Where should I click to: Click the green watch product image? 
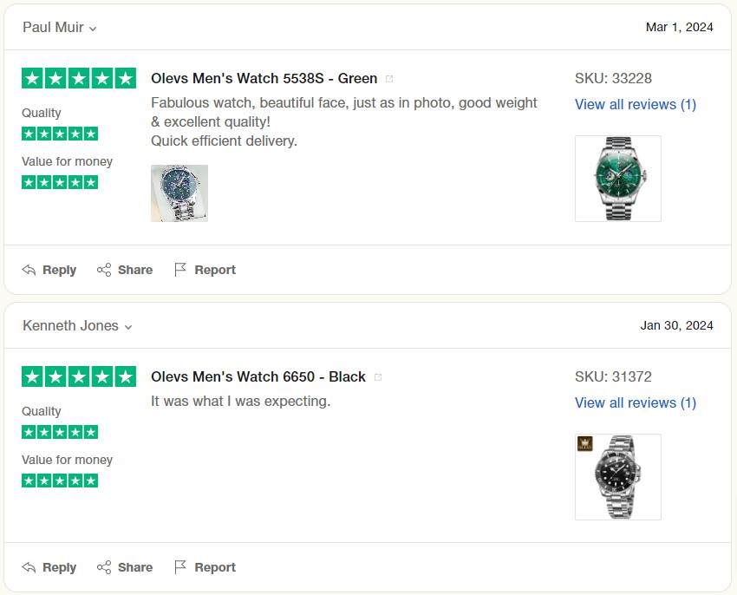point(618,179)
